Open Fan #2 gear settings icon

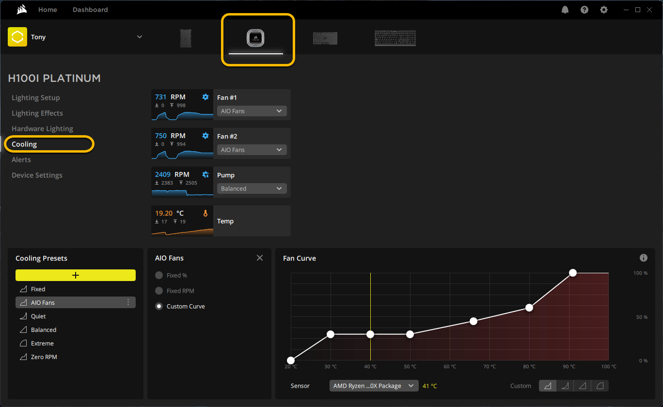205,136
